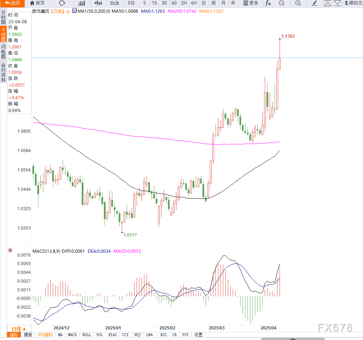The height and width of the screenshot is (340, 363).
Task: Select the 30-minute timeframe
Action: coord(164,3)
